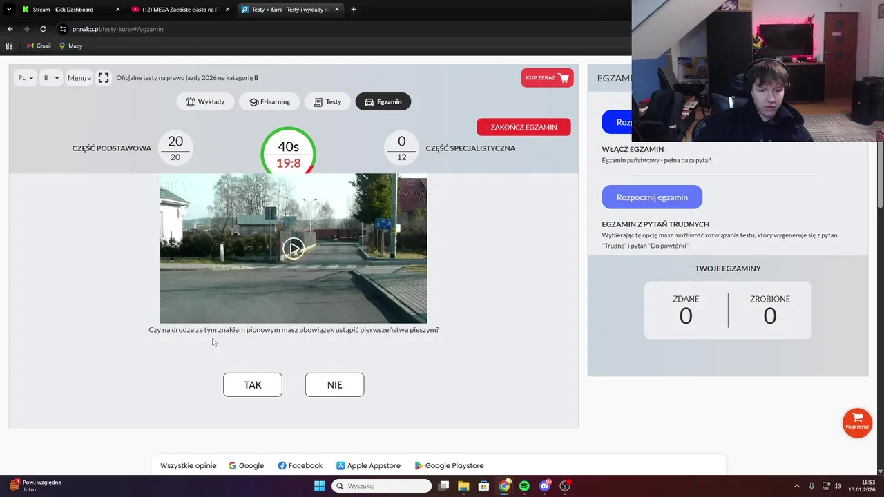Click the microphone tray icon

(x=811, y=486)
